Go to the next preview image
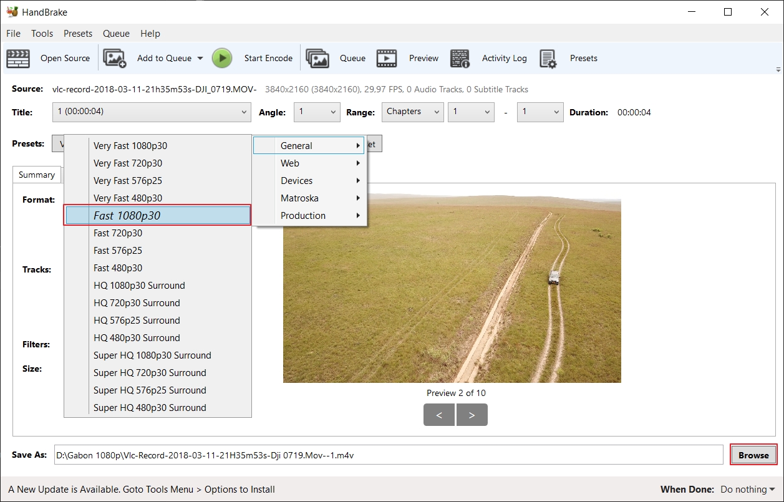Viewport: 784px width, 502px height. pos(472,415)
